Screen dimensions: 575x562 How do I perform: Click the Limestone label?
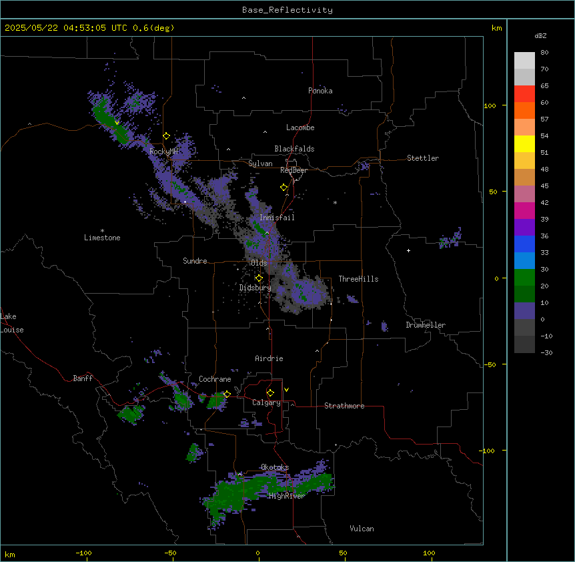coord(102,238)
